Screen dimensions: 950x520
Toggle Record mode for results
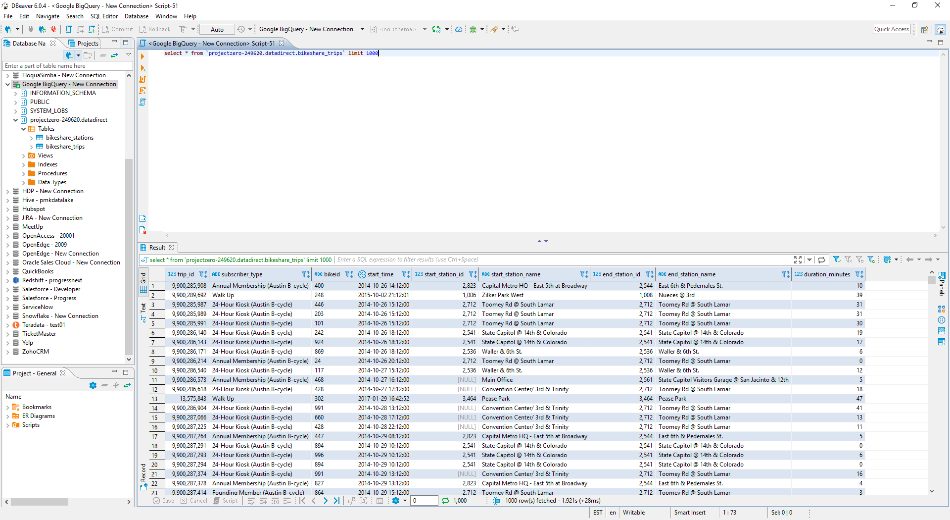click(143, 476)
